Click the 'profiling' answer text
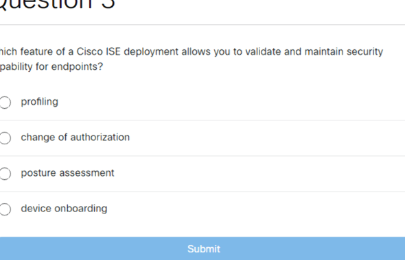Screen dimensions: 405x260 (x=40, y=102)
